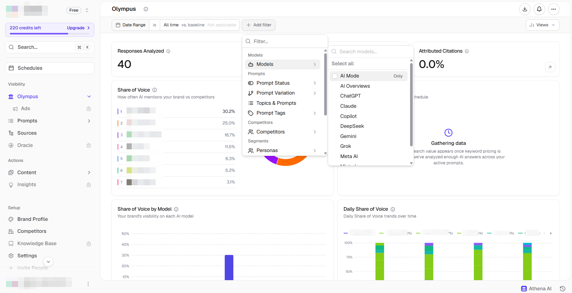Open the three-dots more options menu
This screenshot has height=293, width=572.
[553, 9]
